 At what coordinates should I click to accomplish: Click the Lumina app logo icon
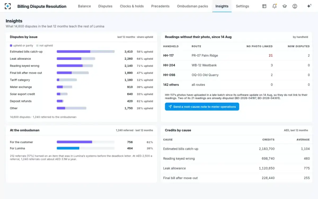click(8, 6)
